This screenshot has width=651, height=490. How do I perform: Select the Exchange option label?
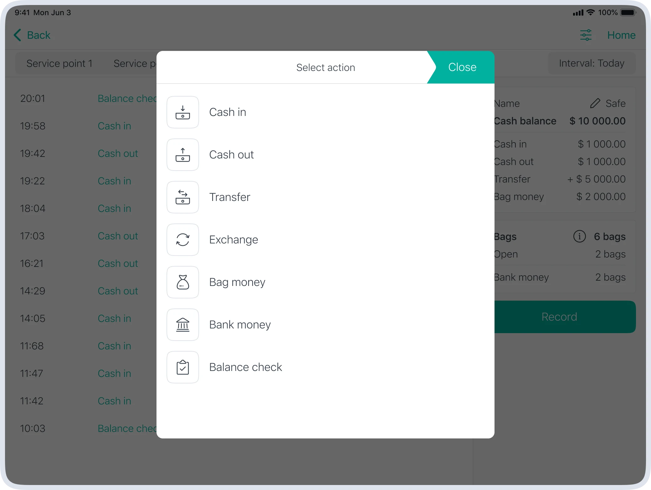pos(233,240)
